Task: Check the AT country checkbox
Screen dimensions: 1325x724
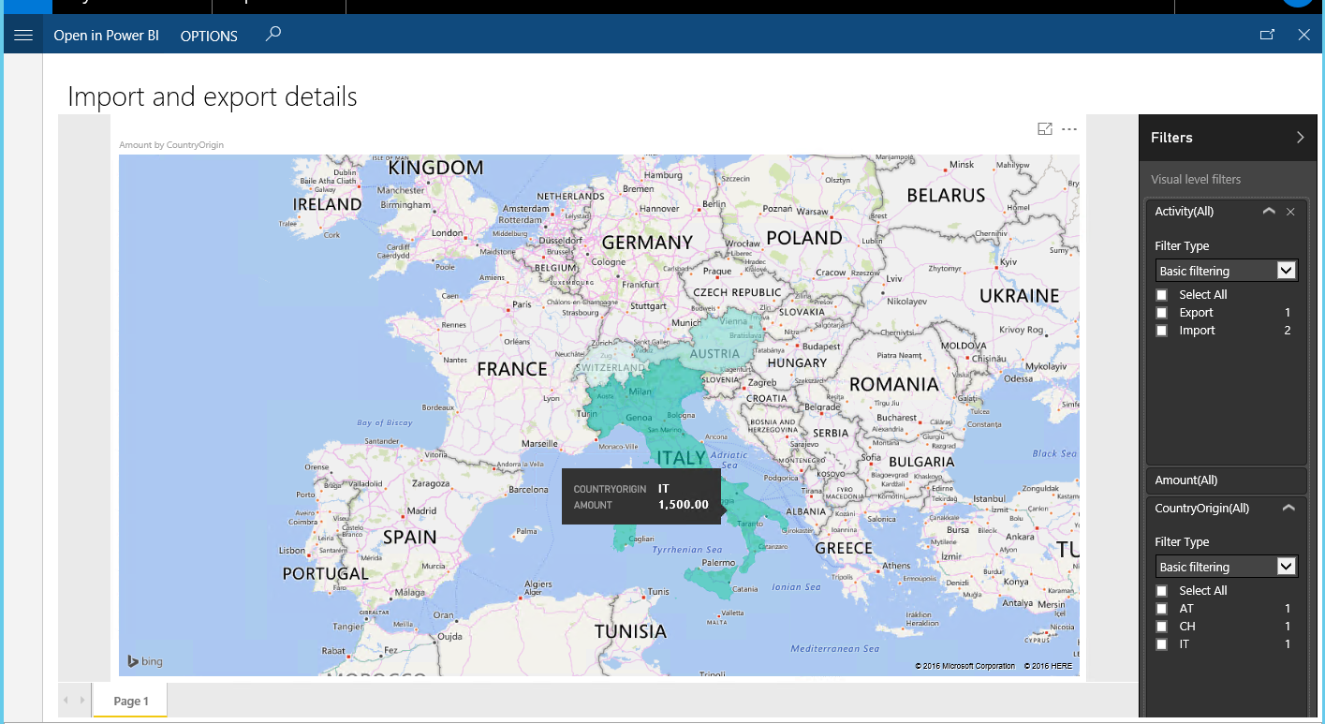Action: pos(1162,609)
